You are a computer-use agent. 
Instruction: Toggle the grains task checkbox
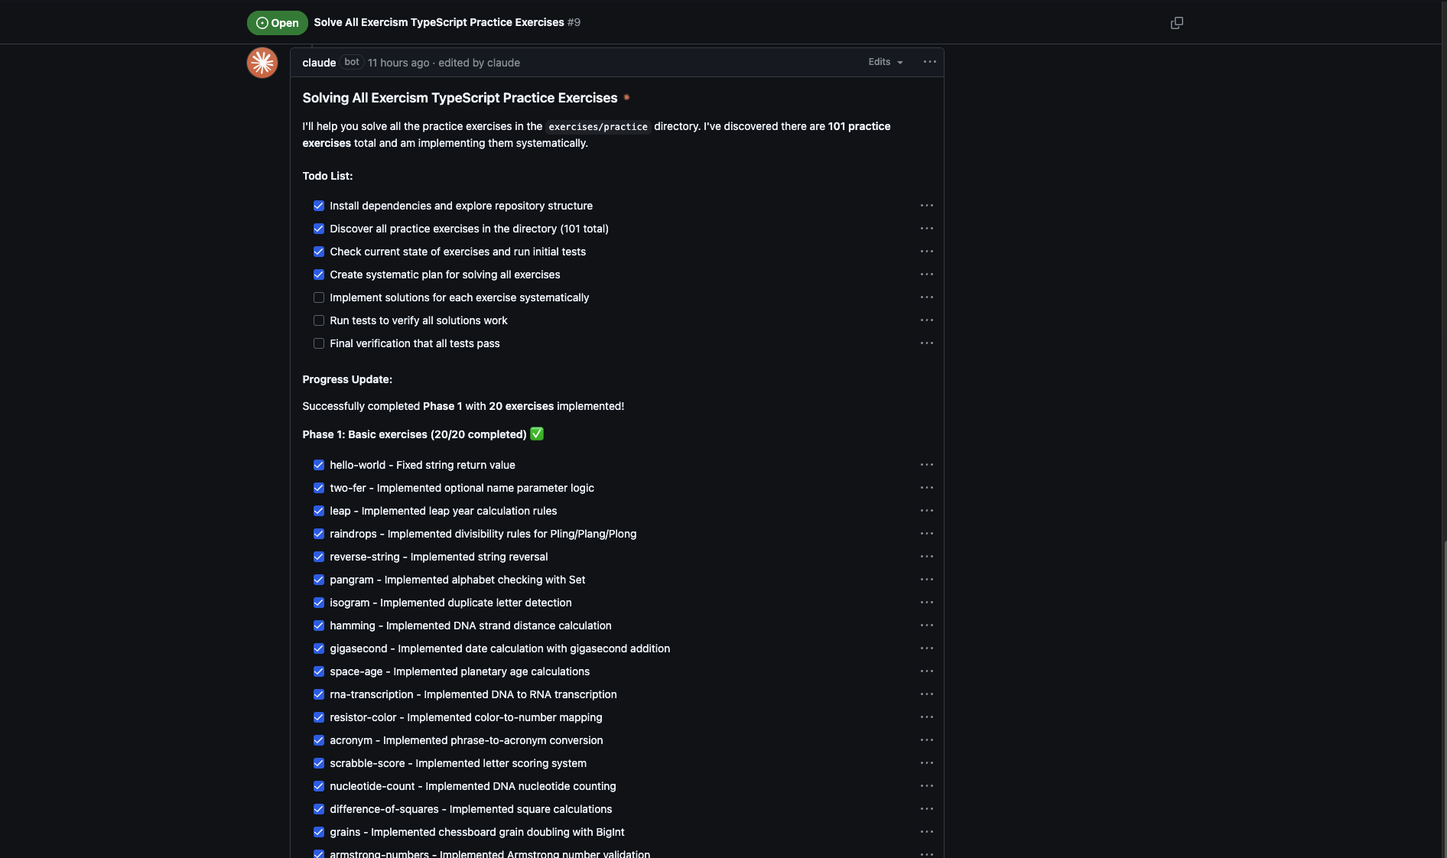(x=319, y=832)
